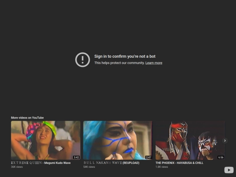Click the 3:42 duration badge
Viewport: 236px width, 177px height.
(x=76, y=157)
